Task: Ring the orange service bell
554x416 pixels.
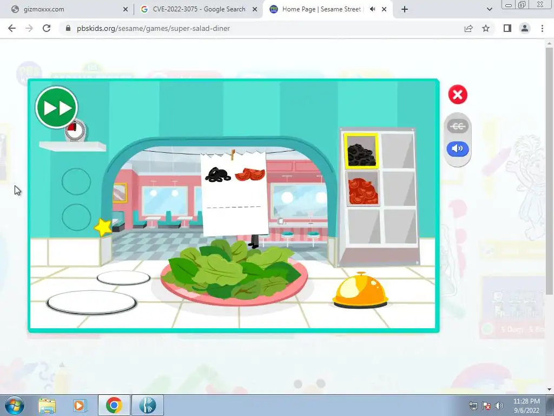Action: [360, 290]
